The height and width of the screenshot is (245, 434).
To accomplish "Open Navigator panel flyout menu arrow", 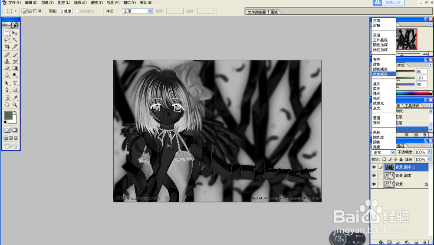I will click(x=431, y=24).
